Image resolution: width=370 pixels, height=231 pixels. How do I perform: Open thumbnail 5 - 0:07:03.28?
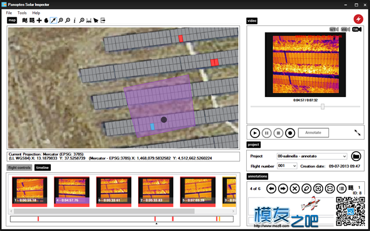click(x=198, y=192)
